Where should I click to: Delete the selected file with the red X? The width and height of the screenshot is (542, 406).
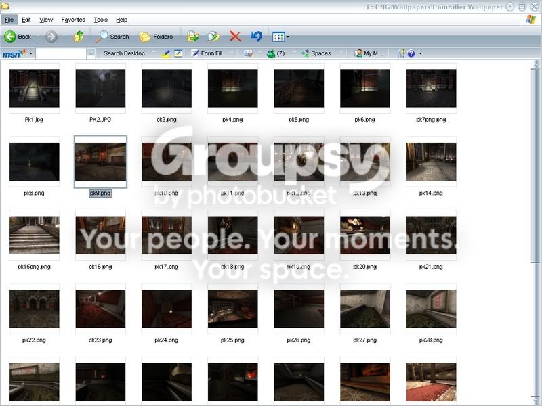pos(235,37)
